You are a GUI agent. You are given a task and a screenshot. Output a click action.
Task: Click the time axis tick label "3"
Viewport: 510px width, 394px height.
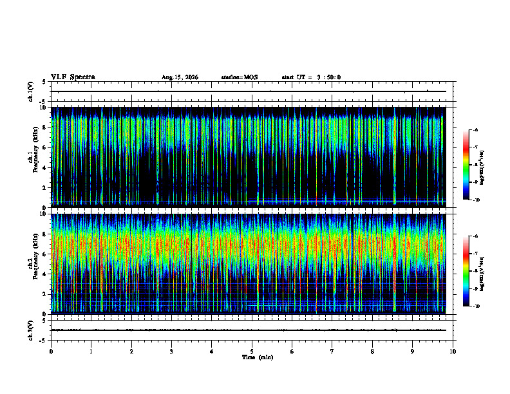coord(171,351)
